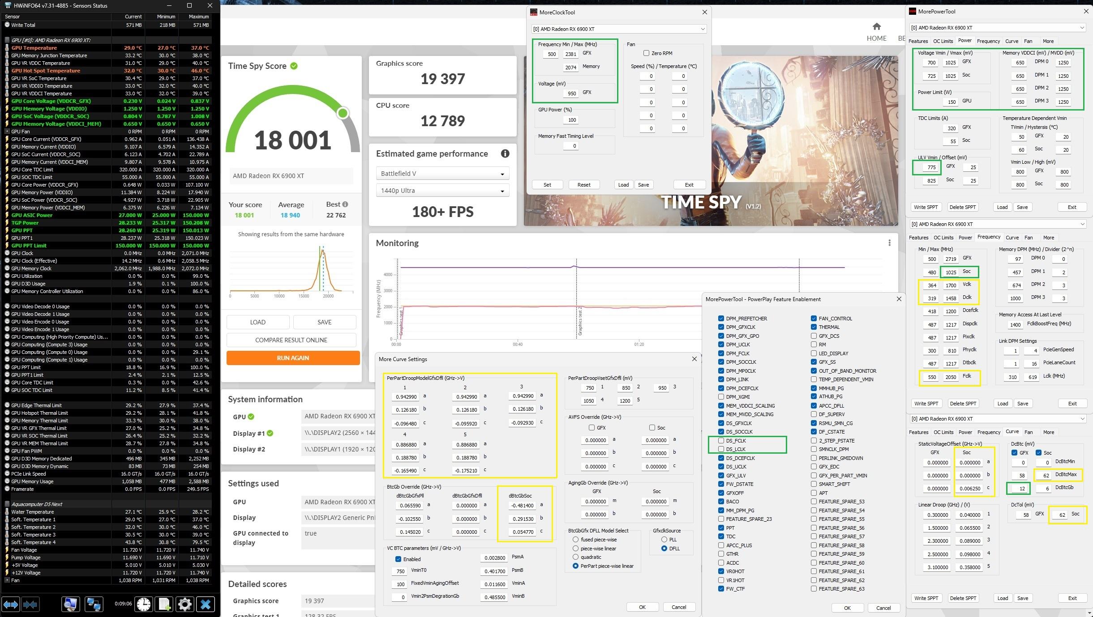1093x617 pixels.
Task: Click estimated game performance info icon
Action: point(505,153)
